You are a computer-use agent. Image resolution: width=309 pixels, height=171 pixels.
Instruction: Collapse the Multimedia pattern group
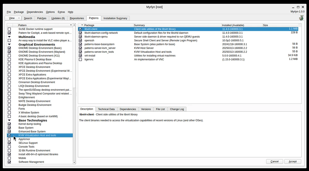click(x=9, y=37)
